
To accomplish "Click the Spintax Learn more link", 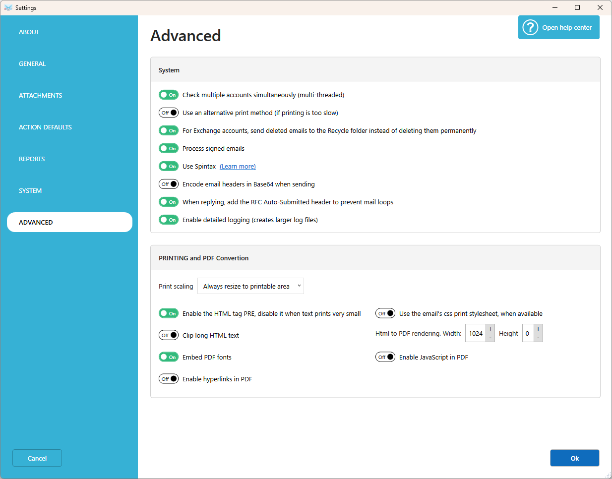I will click(238, 167).
